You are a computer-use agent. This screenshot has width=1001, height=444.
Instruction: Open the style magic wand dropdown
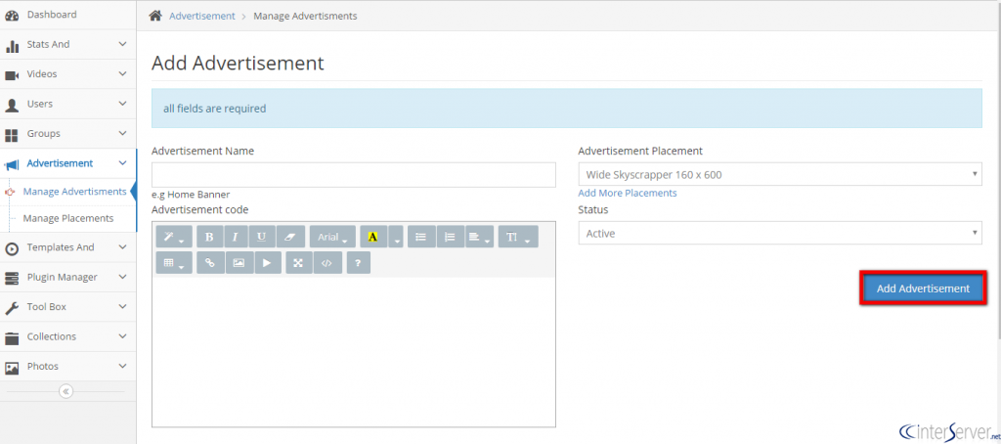pos(174,237)
